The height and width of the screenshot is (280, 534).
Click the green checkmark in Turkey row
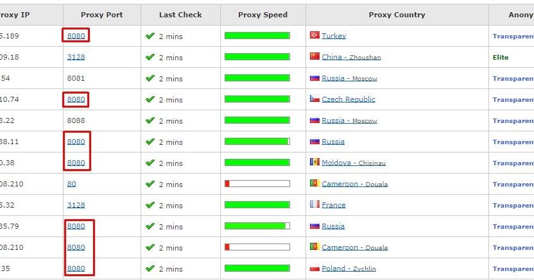point(150,36)
